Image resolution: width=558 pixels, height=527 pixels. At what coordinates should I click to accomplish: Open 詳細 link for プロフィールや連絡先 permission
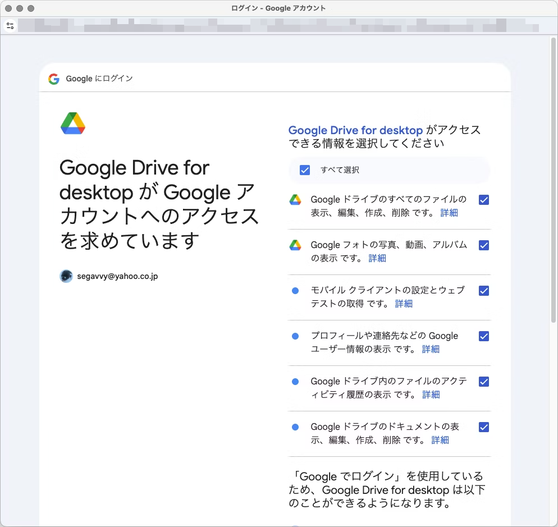tap(431, 349)
